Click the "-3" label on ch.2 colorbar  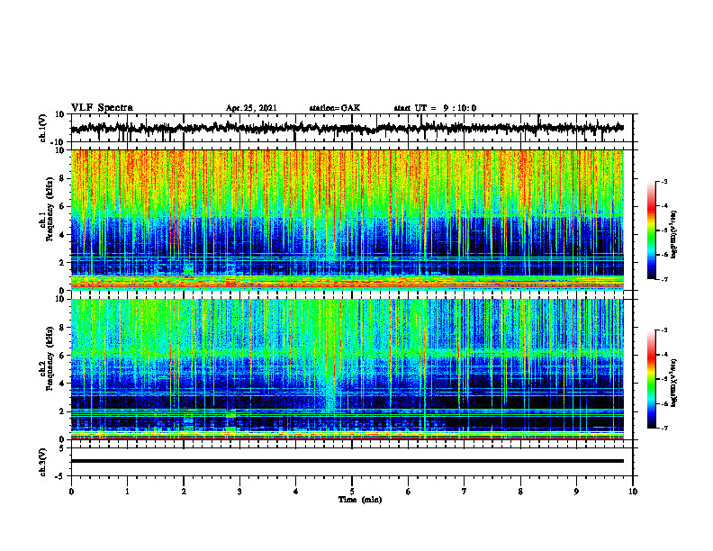tap(664, 330)
